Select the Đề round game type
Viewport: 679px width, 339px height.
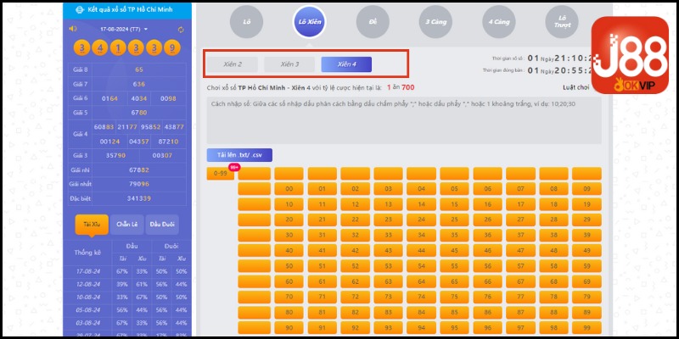[372, 20]
